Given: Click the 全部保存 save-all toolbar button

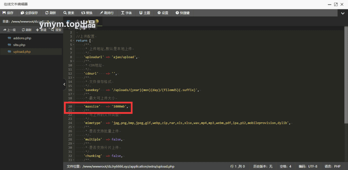Looking at the screenshot, I should [29, 13].
